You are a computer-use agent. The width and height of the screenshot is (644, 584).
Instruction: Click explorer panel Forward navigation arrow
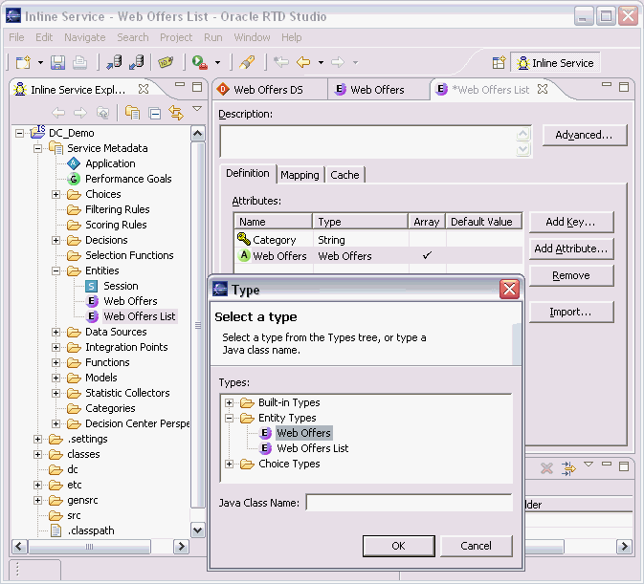click(80, 113)
